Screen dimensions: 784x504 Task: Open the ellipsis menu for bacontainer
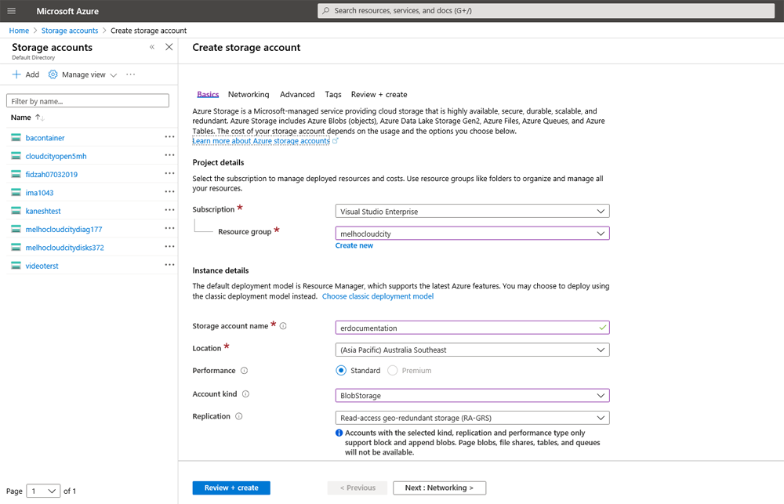click(x=169, y=137)
